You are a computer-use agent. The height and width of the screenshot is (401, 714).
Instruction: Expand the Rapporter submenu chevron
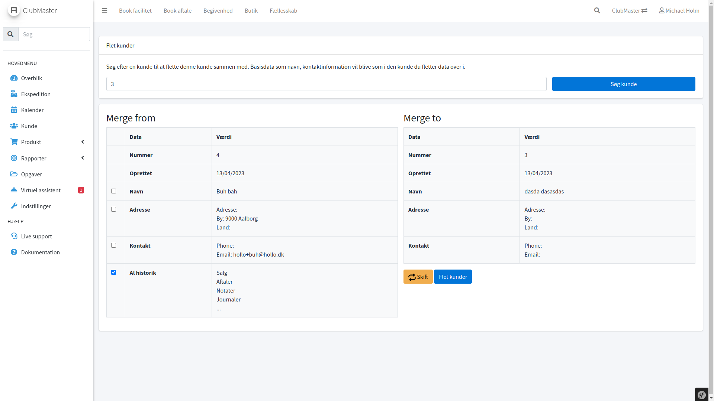tap(83, 158)
